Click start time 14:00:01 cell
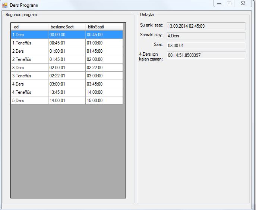This screenshot has height=210, width=256. pos(67,101)
